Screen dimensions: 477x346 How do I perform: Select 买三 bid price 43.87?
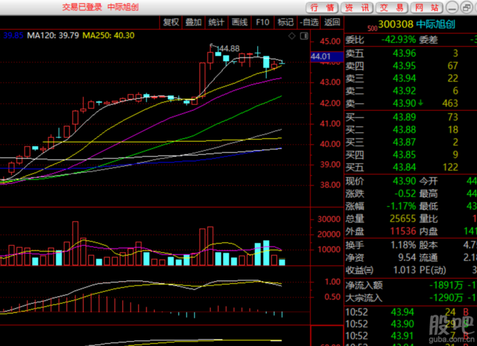pyautogui.click(x=404, y=142)
